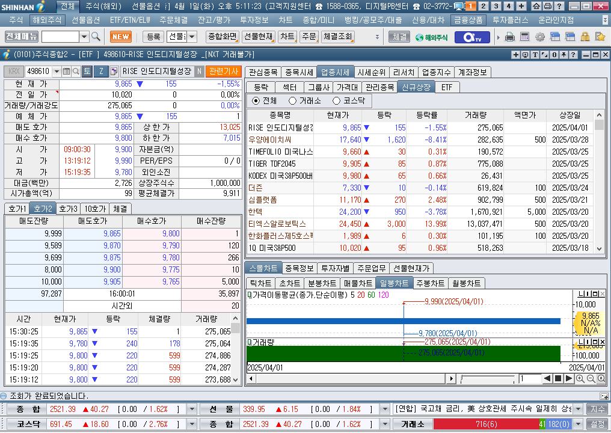Click the plus icon in inner window header
Viewport: 611px width, 433px height.
coord(515,55)
